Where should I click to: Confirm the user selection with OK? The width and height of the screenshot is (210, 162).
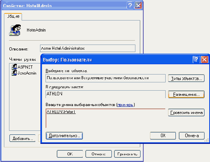[163, 136]
